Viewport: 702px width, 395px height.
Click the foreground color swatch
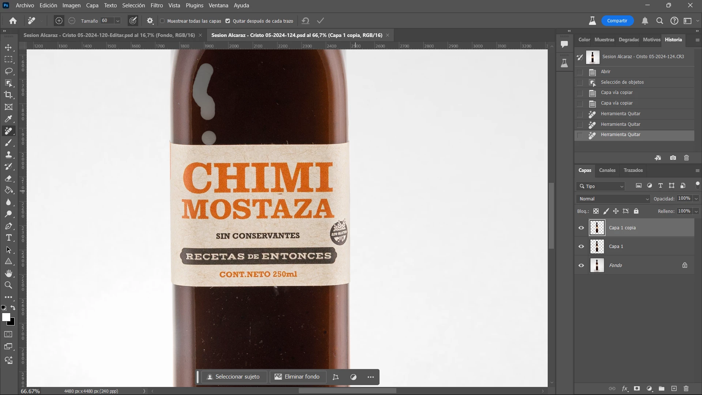[x=5, y=317]
